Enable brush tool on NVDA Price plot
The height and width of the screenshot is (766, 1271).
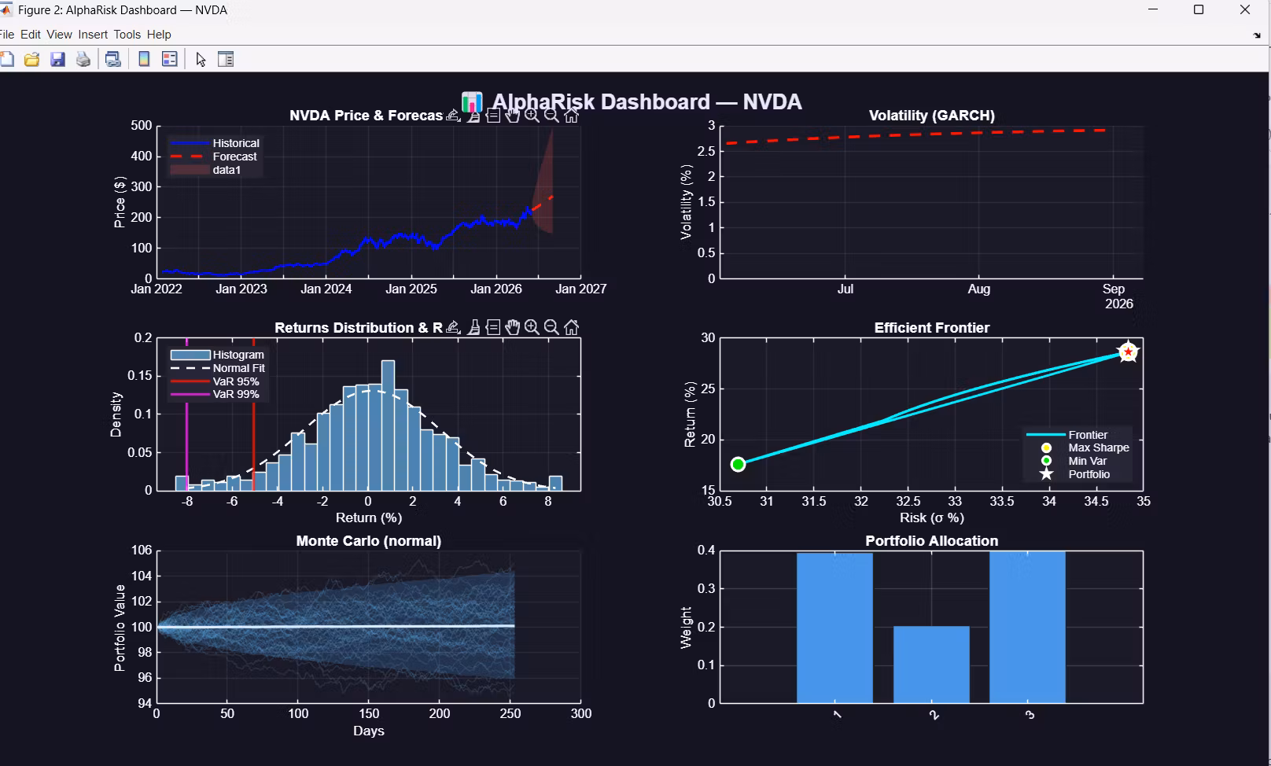coord(473,116)
